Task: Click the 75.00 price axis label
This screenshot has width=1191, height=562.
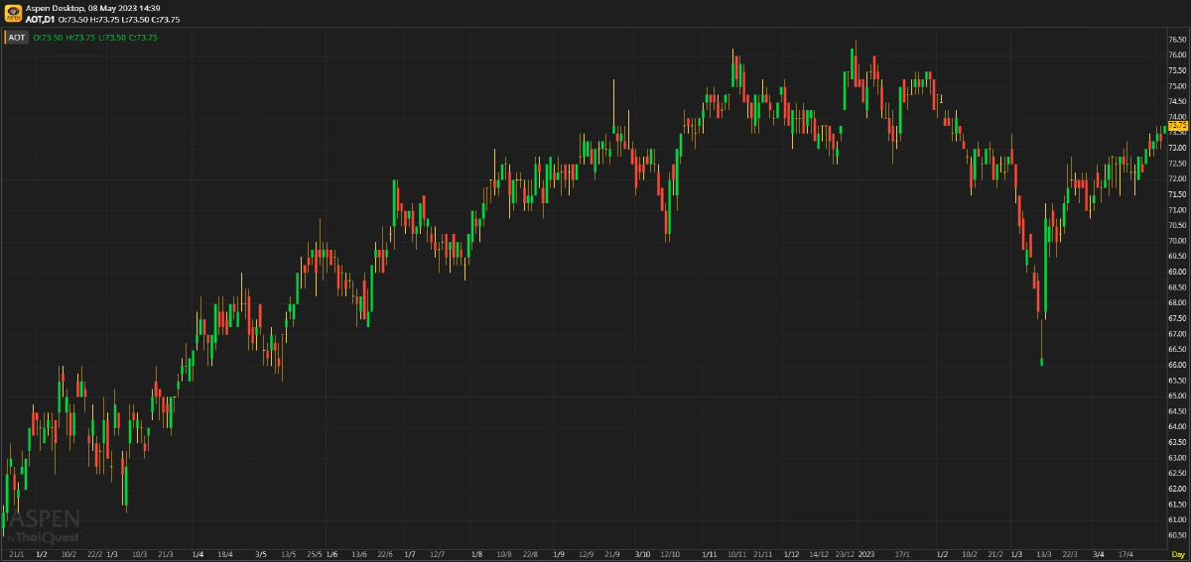Action: [1178, 86]
